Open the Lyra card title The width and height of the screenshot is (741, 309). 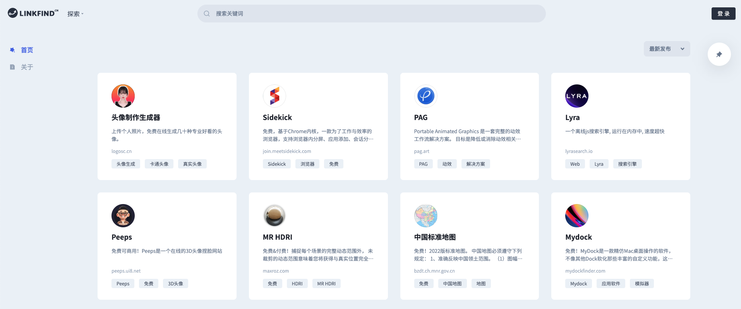coord(573,117)
